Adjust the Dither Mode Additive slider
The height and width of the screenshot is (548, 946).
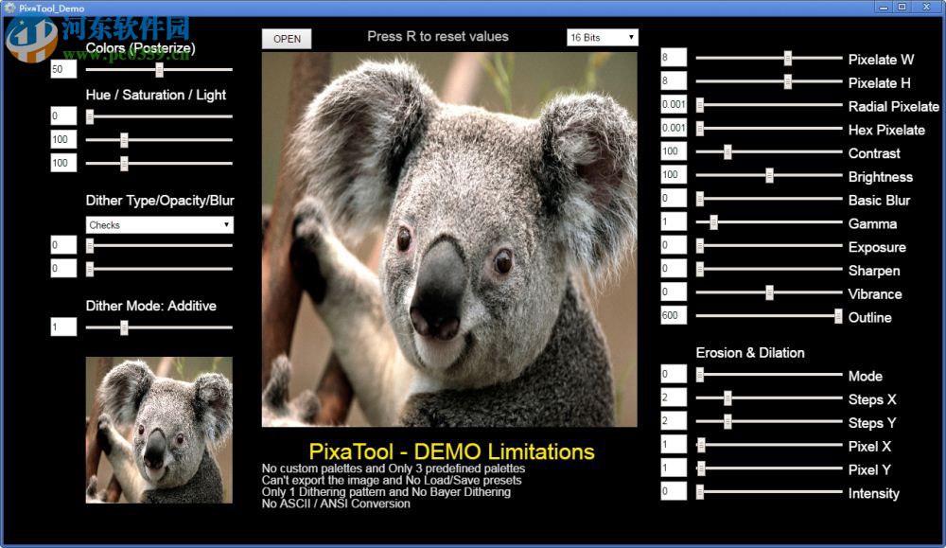(124, 326)
